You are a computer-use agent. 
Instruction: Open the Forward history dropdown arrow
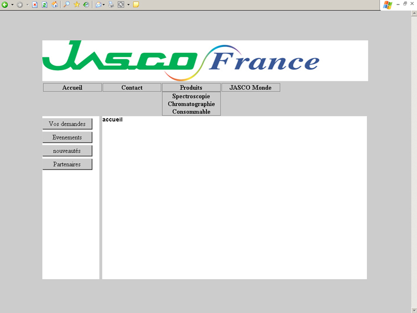[x=28, y=5]
